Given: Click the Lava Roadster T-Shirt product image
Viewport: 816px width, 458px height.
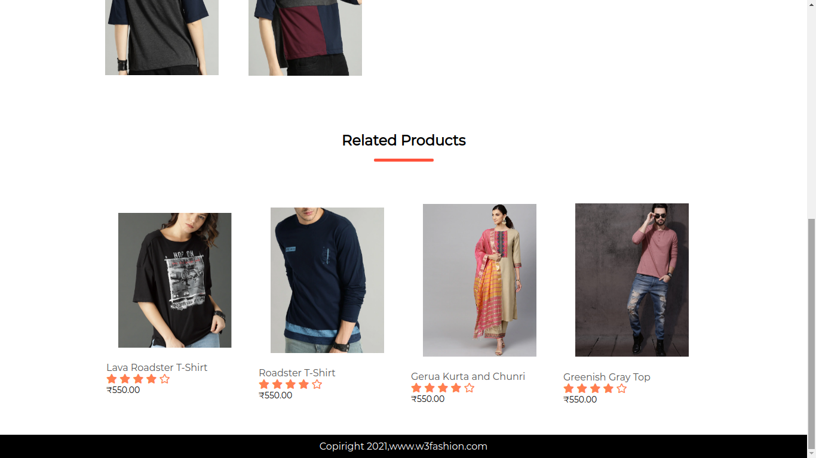Looking at the screenshot, I should (x=174, y=280).
